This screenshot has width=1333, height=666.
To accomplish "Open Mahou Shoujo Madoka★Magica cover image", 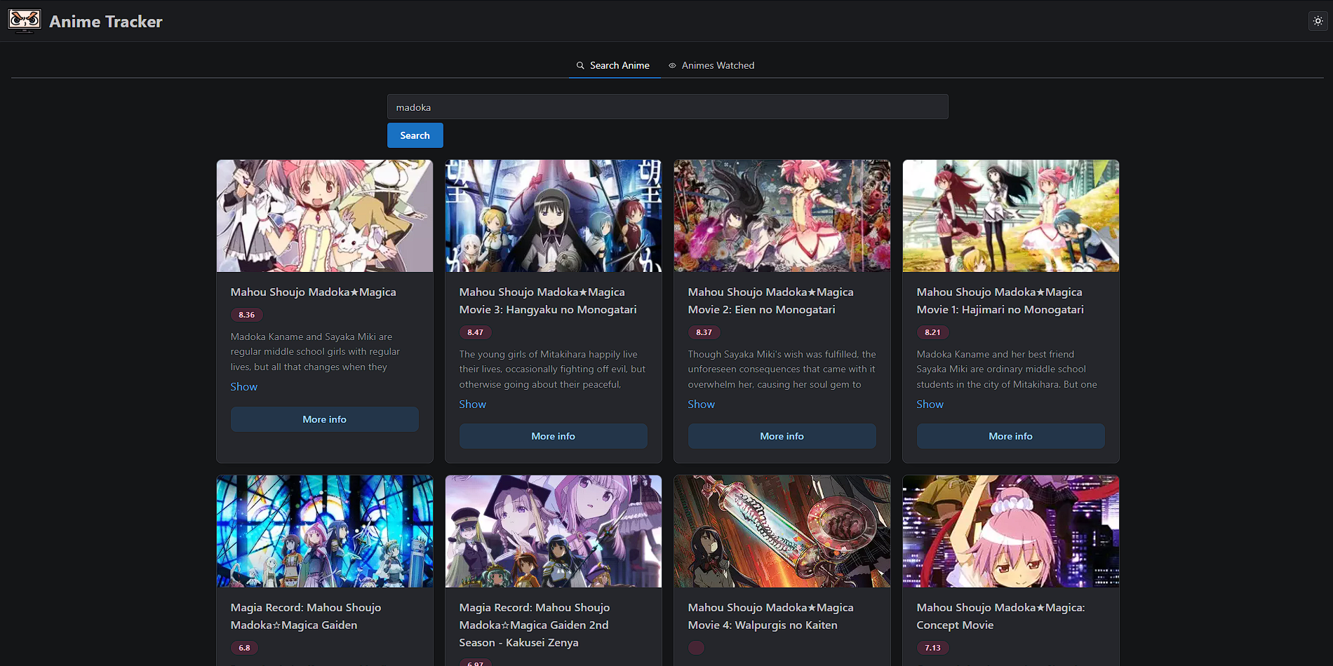I will coord(325,216).
